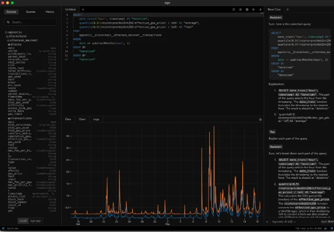Open the Chart results tab
The height and width of the screenshot is (232, 334).
click(82, 119)
